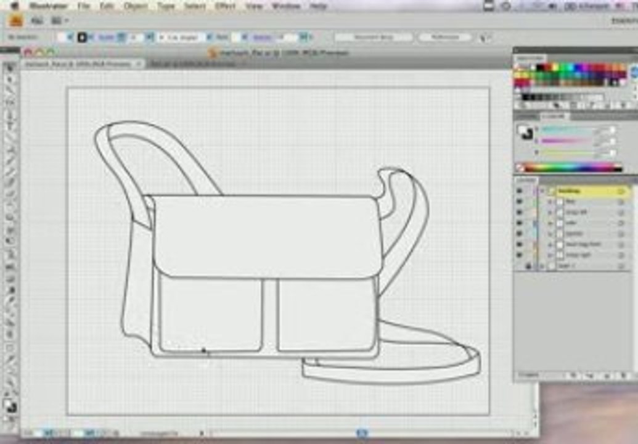Viewport: 638px width, 444px height.
Task: Toggle eye icon of the fourth layer row
Action: pyautogui.click(x=519, y=223)
